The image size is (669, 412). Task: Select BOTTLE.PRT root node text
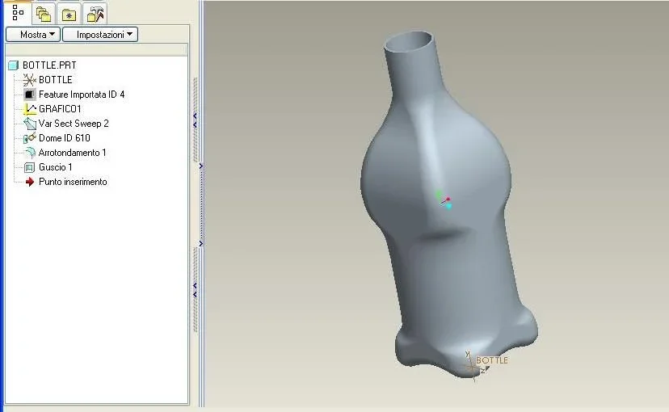point(49,65)
